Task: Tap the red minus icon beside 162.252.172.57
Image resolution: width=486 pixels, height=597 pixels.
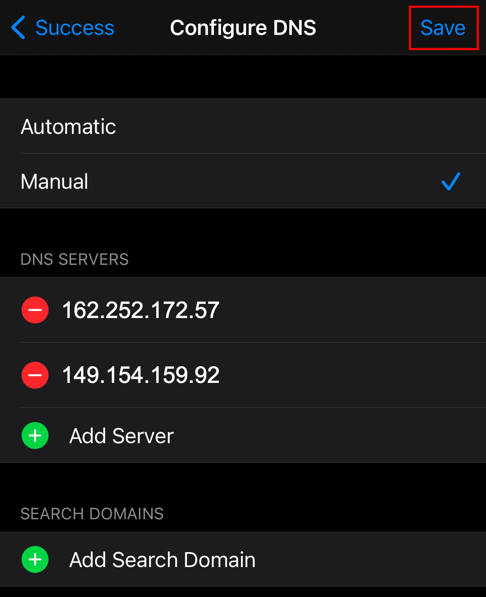Action: [x=35, y=310]
